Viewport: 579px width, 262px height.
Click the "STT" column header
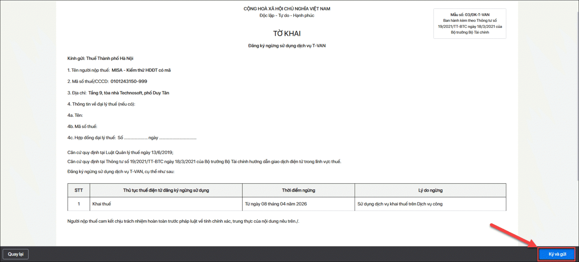click(x=79, y=190)
